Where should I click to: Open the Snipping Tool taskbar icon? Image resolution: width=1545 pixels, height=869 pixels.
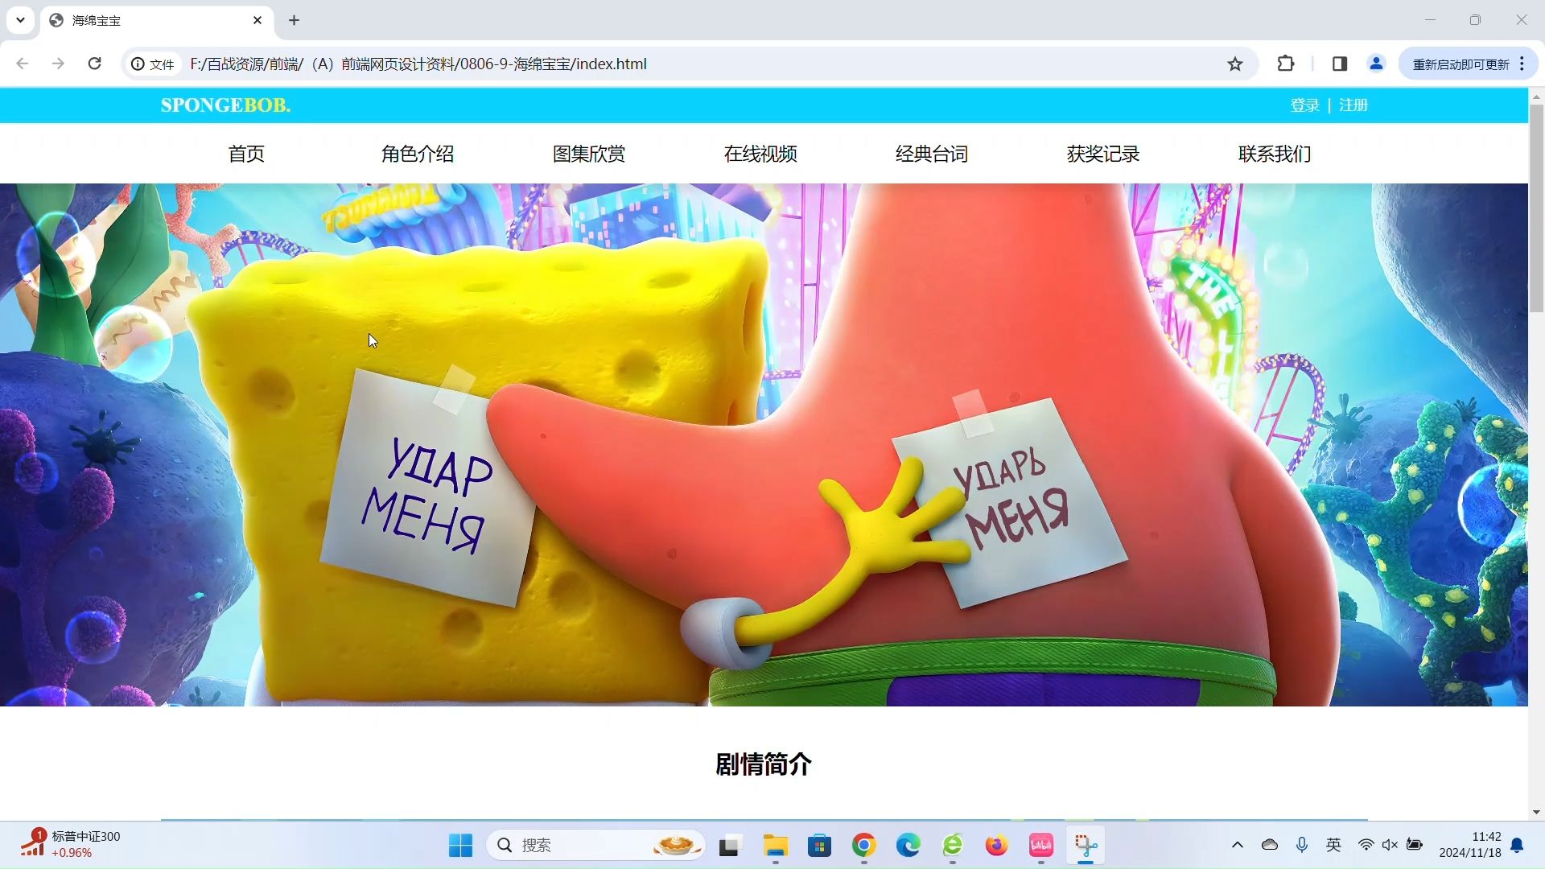click(1086, 846)
